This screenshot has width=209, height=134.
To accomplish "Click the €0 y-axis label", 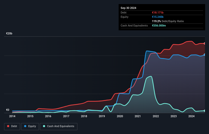I will click(8, 110).
